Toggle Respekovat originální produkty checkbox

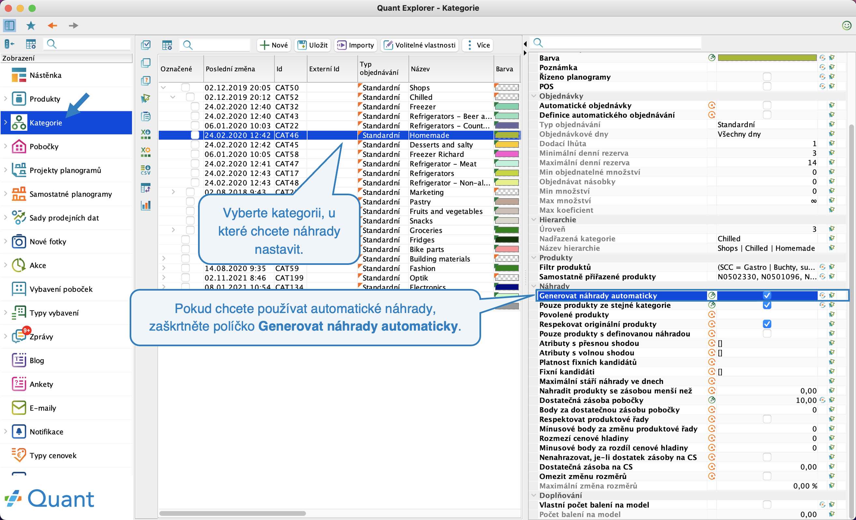tap(767, 324)
